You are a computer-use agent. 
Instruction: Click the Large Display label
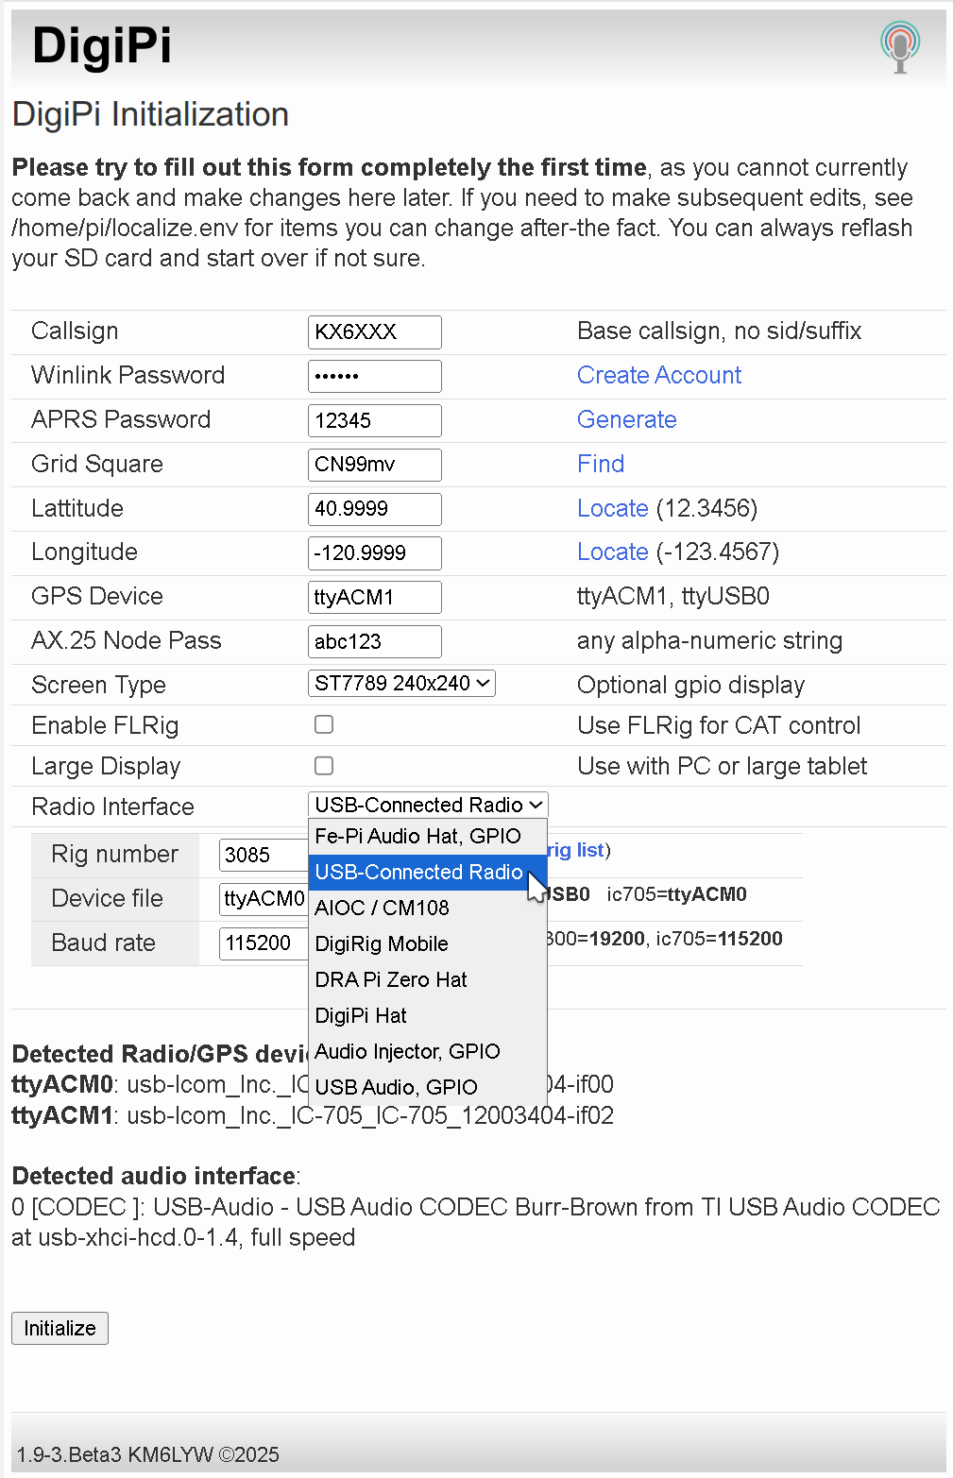point(106,766)
